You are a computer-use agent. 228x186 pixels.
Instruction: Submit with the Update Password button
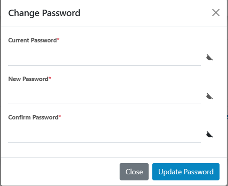pyautogui.click(x=186, y=172)
